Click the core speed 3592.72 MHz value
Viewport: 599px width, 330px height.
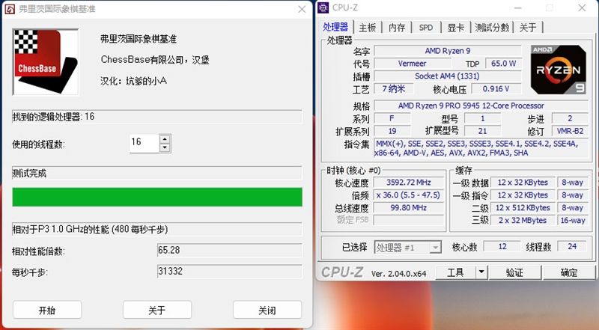(408, 183)
